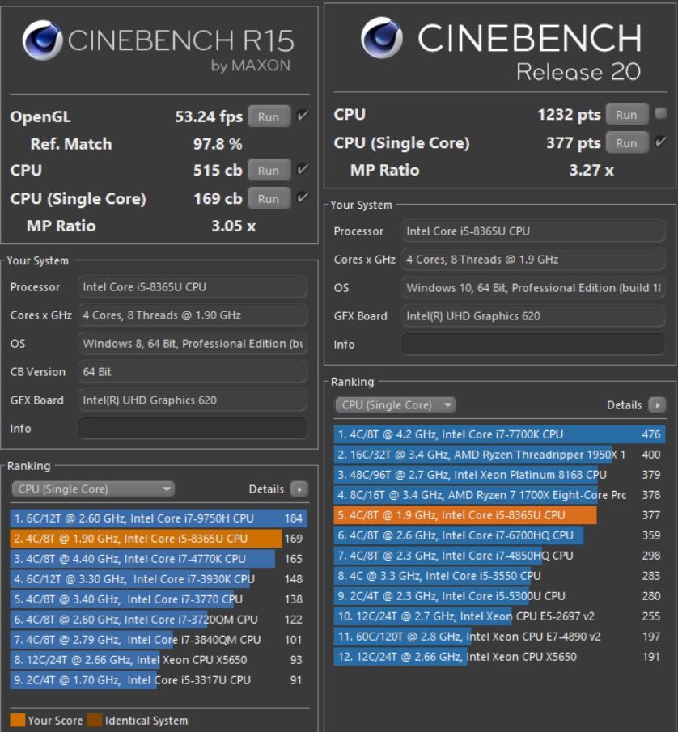This screenshot has height=732, width=678.
Task: Select the i7-3930K ranking row in R15
Action: [159, 579]
